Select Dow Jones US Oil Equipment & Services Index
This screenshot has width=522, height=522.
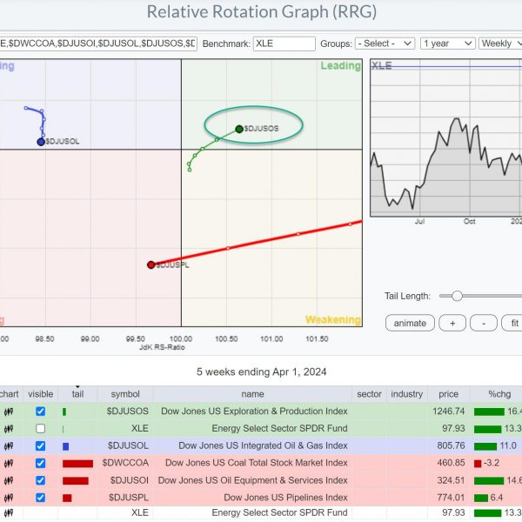[252, 480]
